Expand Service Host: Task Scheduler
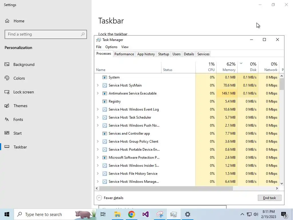This screenshot has height=220, width=293. (98, 117)
